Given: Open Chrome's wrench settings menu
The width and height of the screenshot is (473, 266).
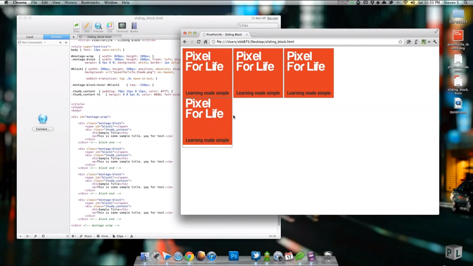Looking at the screenshot, I should point(435,42).
